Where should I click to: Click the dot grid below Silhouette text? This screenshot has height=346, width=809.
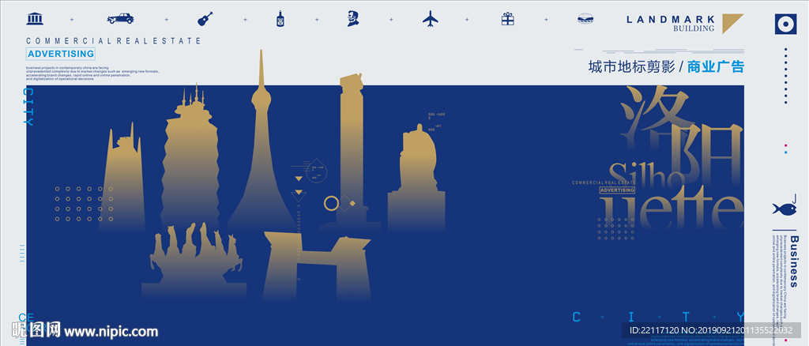[x=616, y=228]
